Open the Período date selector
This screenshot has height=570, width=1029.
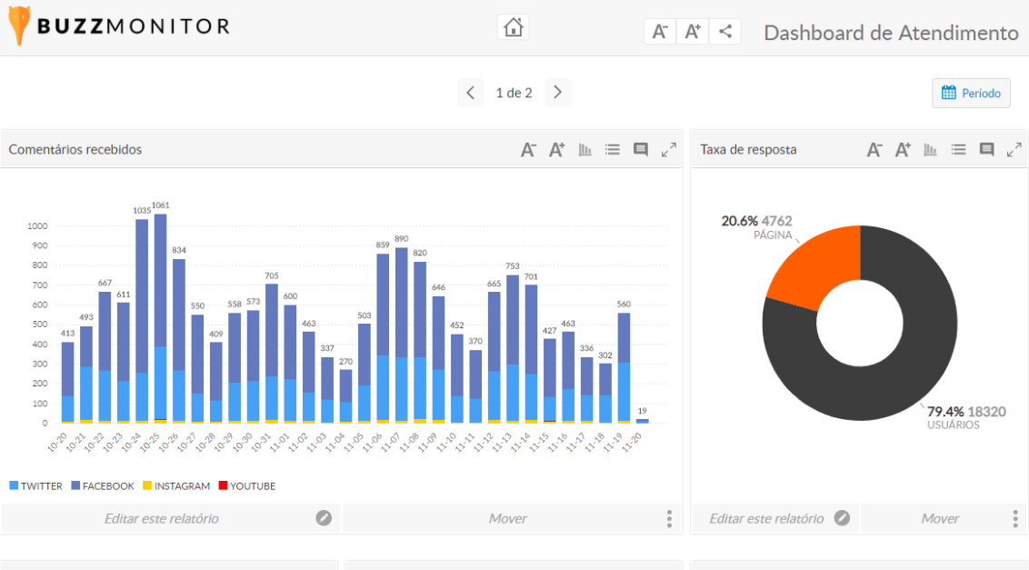pos(971,93)
